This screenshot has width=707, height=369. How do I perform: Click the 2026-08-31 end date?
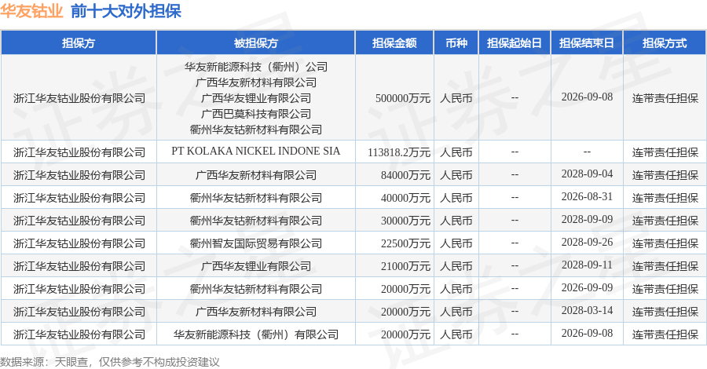tap(587, 197)
